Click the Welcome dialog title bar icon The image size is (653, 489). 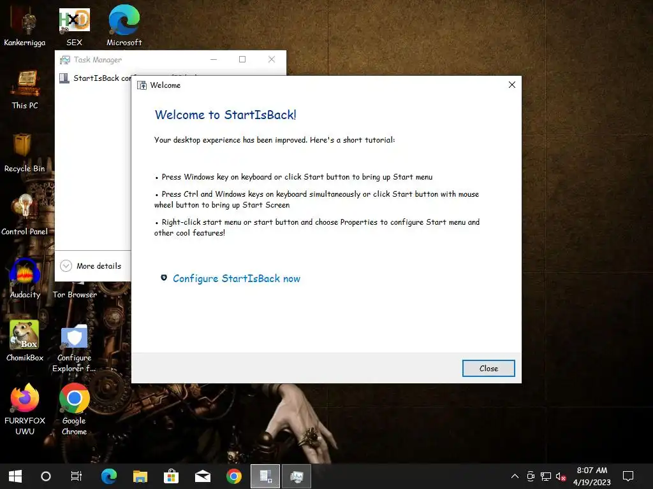(142, 85)
